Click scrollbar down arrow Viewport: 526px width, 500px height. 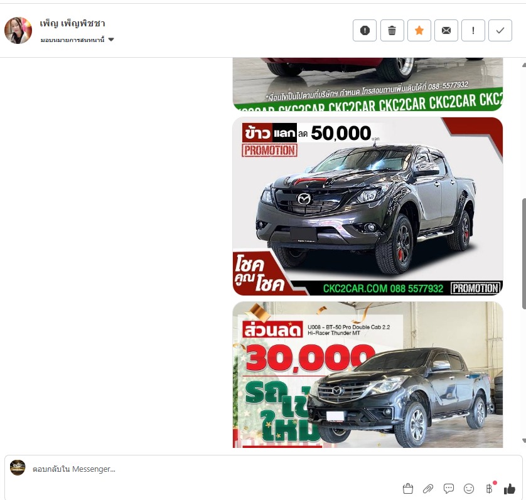[x=524, y=441]
